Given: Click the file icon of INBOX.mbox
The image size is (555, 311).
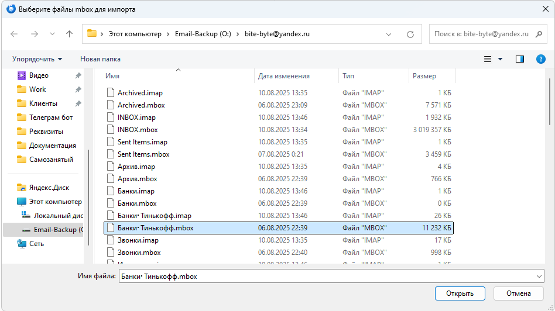Looking at the screenshot, I should click(111, 130).
